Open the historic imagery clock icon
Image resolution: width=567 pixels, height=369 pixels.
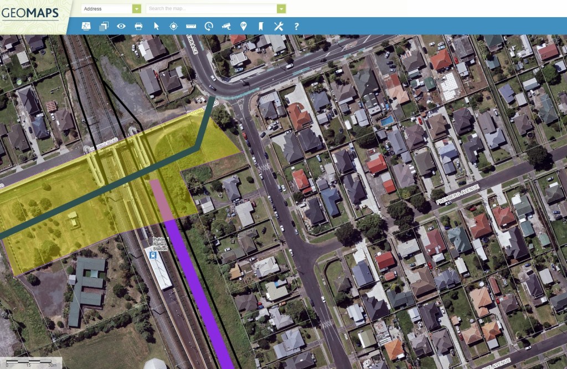[209, 26]
